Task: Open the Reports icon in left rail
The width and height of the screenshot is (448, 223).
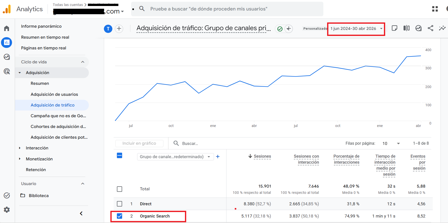Action: 7,43
